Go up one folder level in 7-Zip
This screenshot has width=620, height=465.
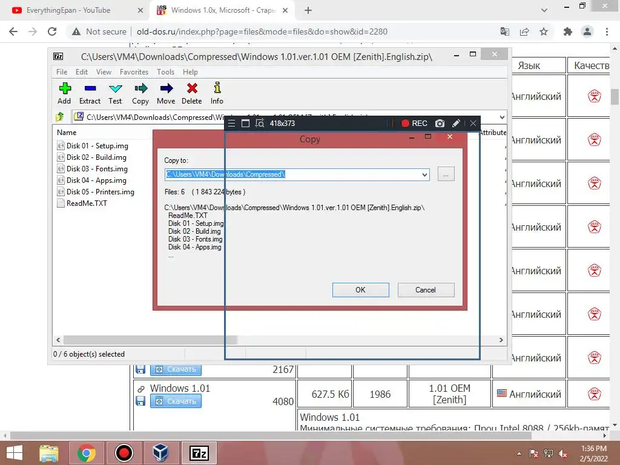[60, 117]
